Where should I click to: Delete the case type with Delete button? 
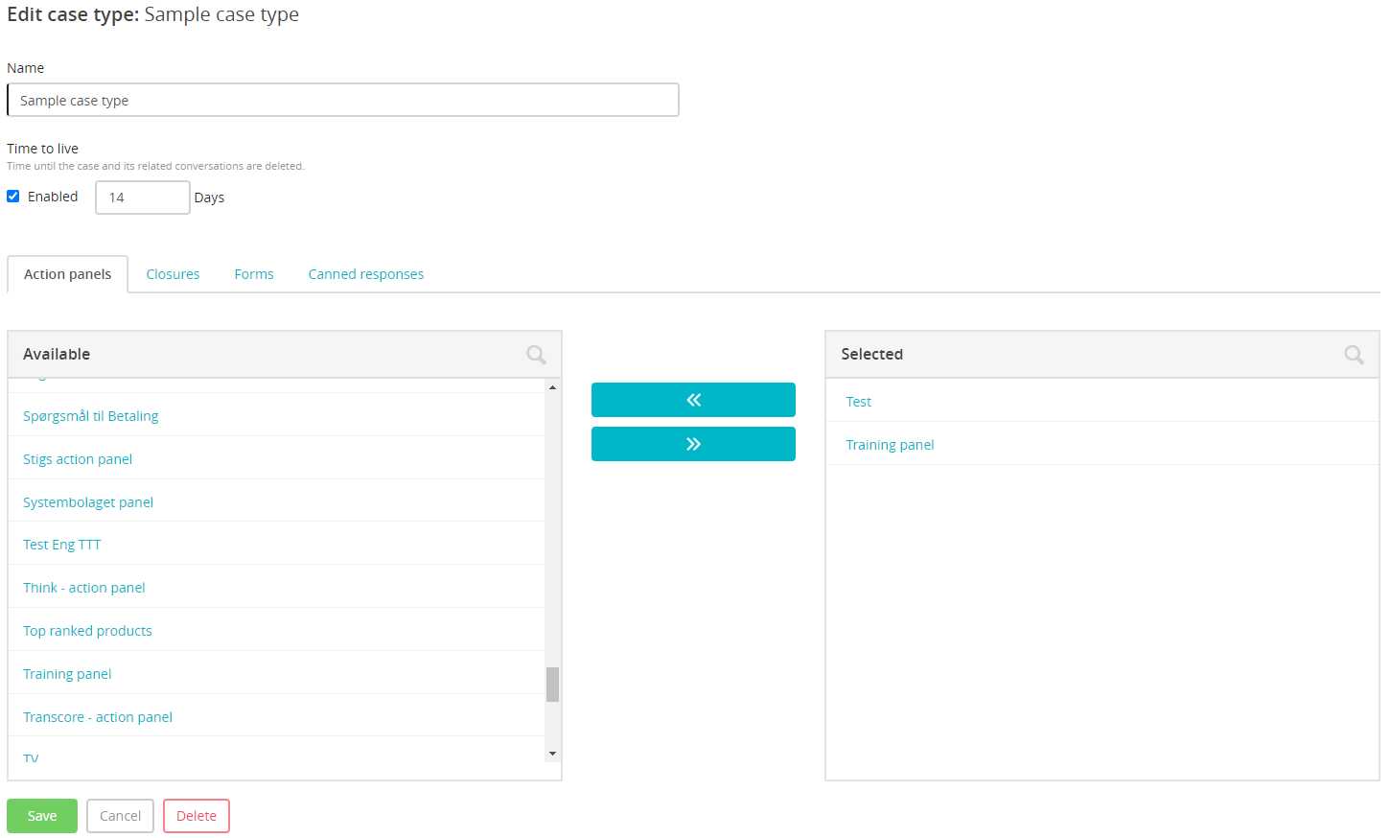point(197,816)
